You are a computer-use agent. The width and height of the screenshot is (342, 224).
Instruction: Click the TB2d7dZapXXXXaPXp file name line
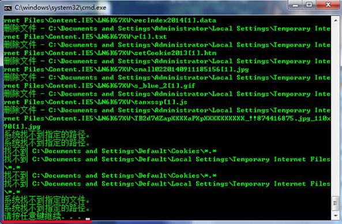pos(167,119)
